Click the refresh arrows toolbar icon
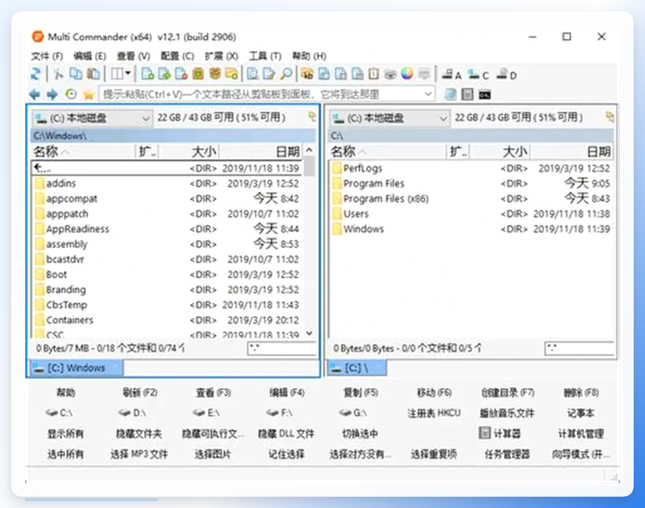 click(x=36, y=74)
